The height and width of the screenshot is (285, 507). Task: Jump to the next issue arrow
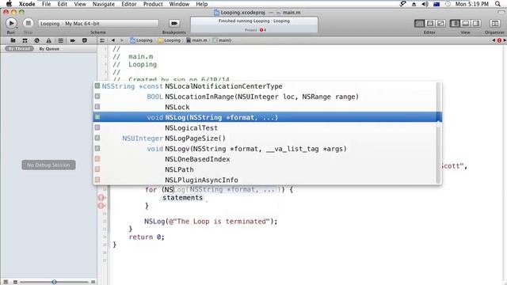point(505,40)
